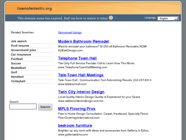Click the www.addisoninteriordesign.com/mn URL text
The height and width of the screenshot is (140, 186).
(x=81, y=101)
